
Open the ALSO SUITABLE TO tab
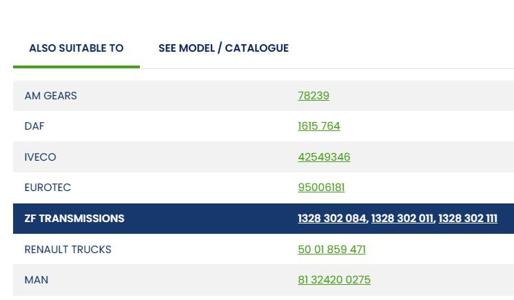click(x=76, y=48)
